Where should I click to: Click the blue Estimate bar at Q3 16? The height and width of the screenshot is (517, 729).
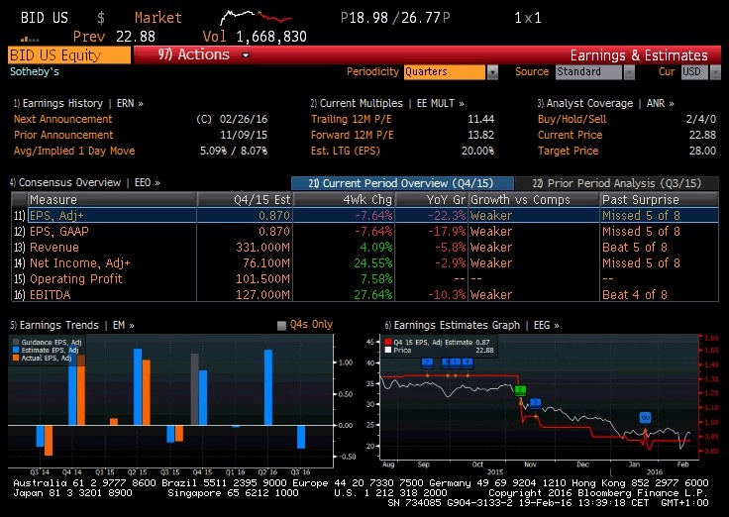coord(301,437)
